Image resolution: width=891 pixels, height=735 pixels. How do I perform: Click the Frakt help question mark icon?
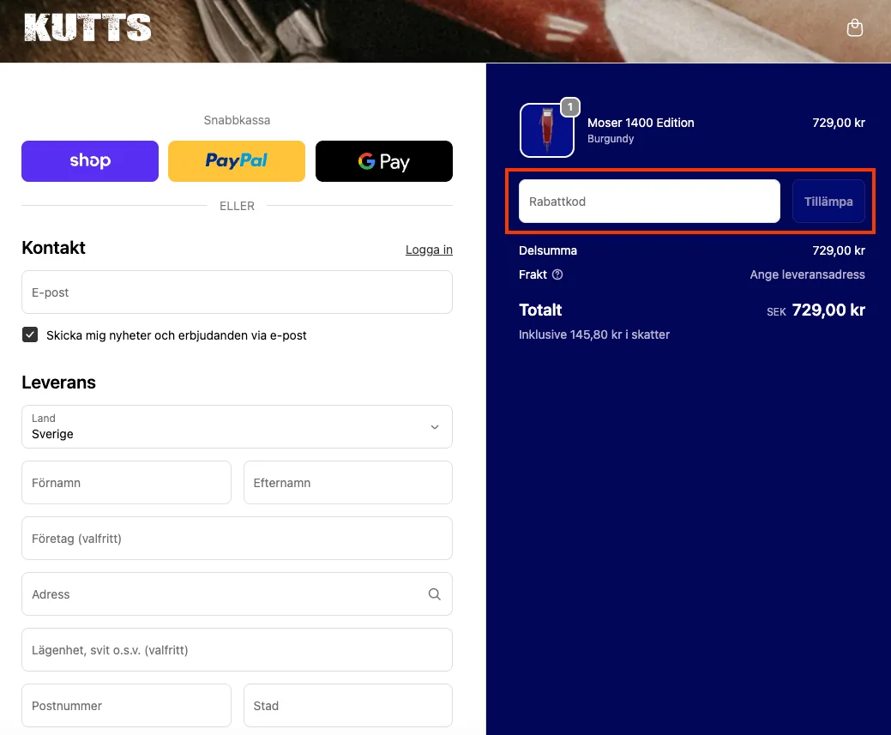[x=557, y=274]
